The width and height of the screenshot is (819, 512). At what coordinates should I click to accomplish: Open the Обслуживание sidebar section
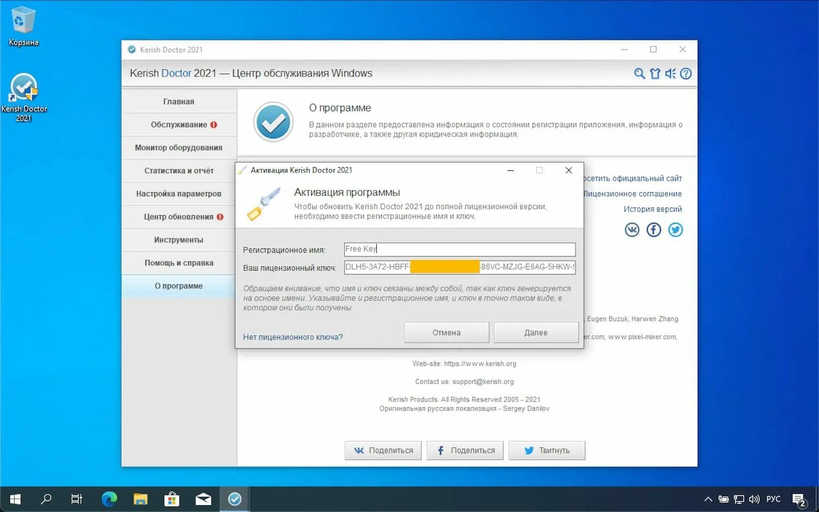(x=179, y=125)
